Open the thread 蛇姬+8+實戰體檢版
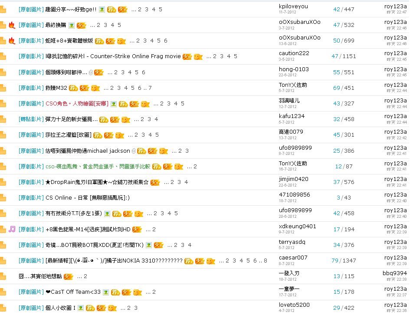This screenshot has height=315, width=413. [x=69, y=41]
